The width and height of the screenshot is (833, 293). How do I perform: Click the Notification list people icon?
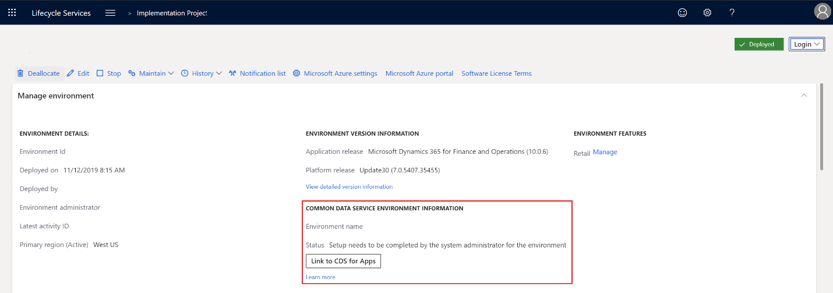[x=232, y=73]
